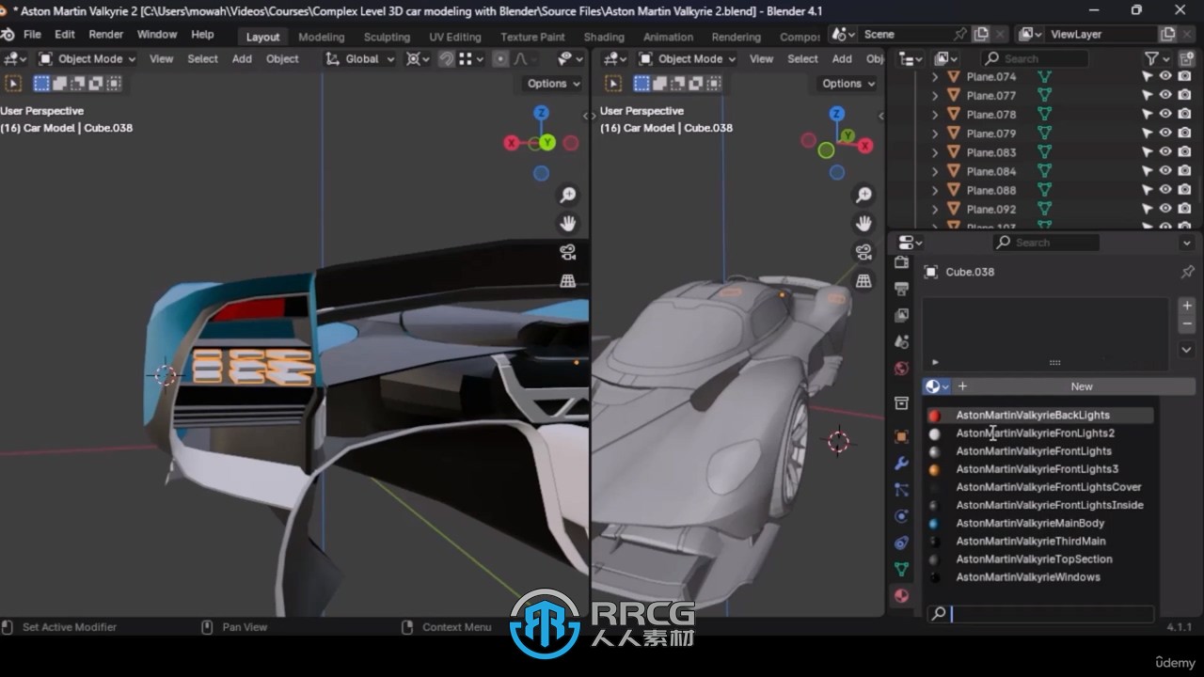This screenshot has width=1204, height=677.
Task: Open the Object Constraints tab icon
Action: click(x=902, y=543)
